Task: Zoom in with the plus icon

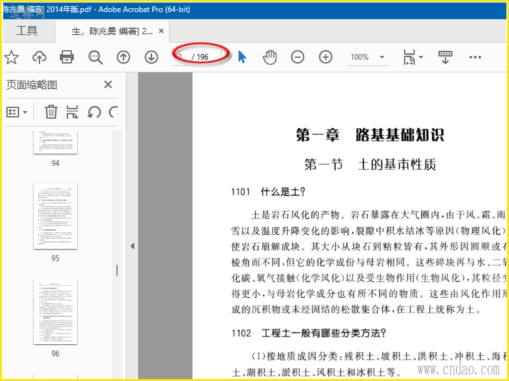Action: 326,57
